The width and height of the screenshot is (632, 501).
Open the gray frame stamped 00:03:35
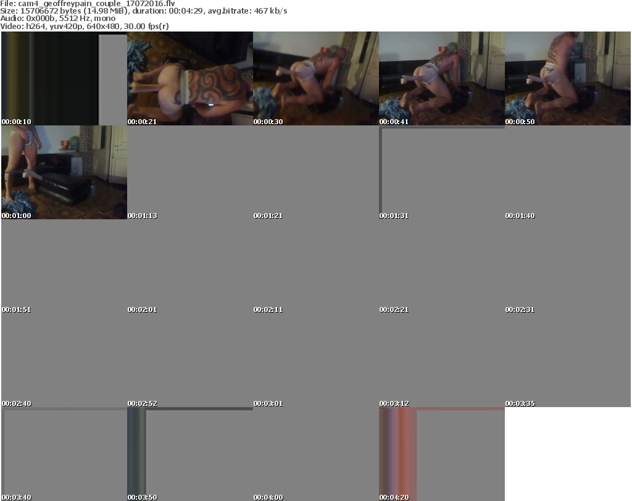(568, 360)
